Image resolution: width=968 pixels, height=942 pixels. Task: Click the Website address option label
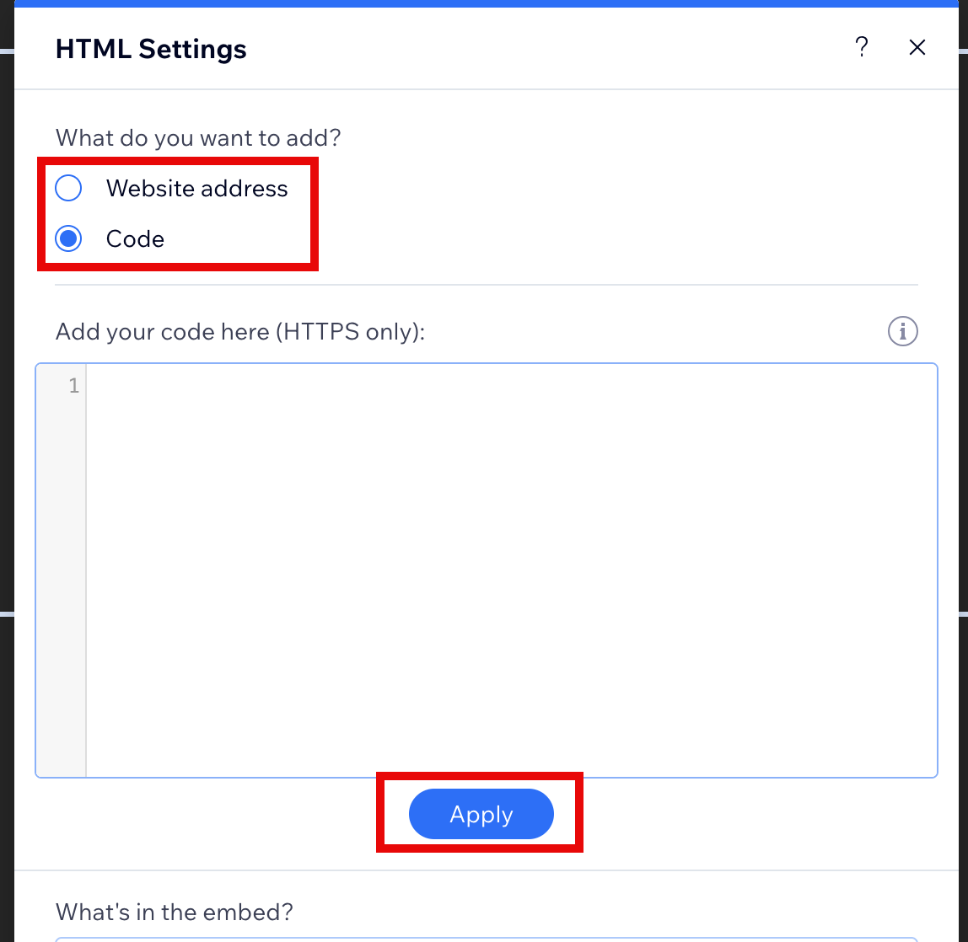pos(197,188)
